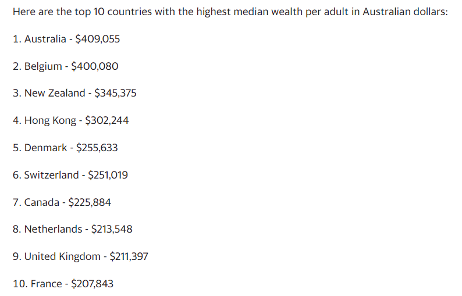Image resolution: width=462 pixels, height=296 pixels.
Task: Click the Denmark - $255,633 entry
Action: pyautogui.click(x=65, y=148)
